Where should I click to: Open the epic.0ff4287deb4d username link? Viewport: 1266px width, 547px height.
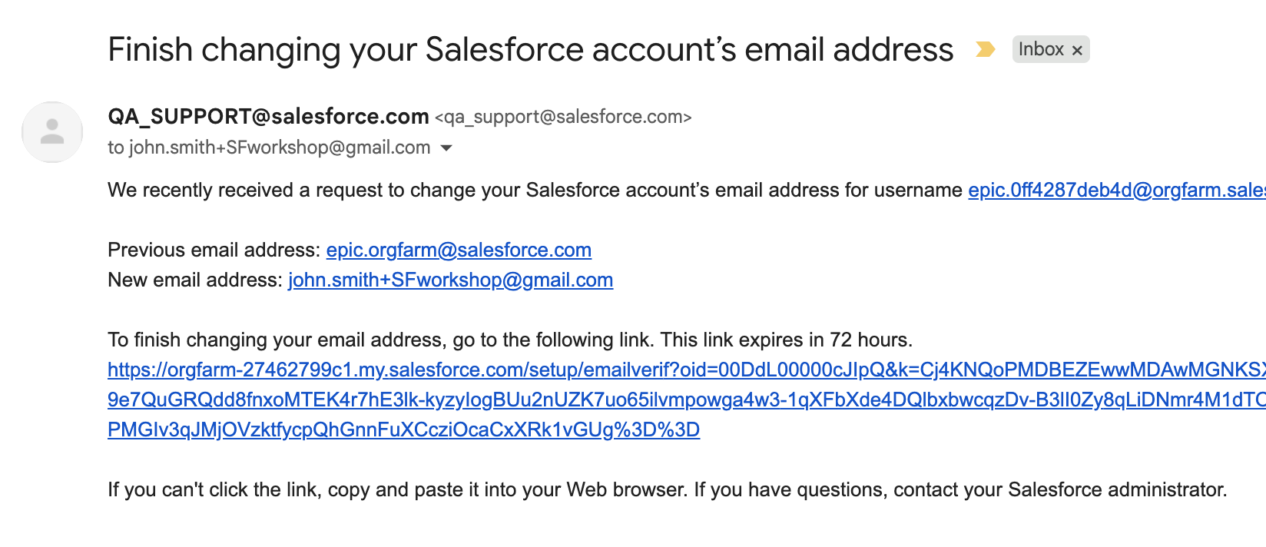tap(1115, 190)
